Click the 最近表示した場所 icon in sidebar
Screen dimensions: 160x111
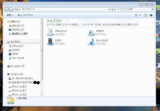point(10,34)
